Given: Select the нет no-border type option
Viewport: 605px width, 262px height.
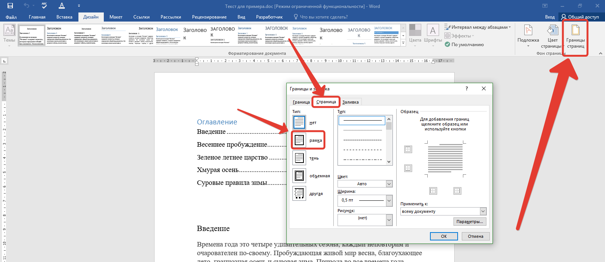Looking at the screenshot, I should tap(299, 122).
